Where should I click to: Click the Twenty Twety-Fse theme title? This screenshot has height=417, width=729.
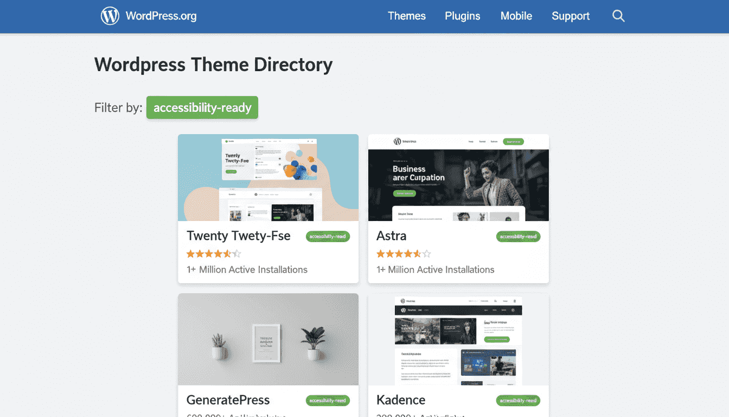239,236
